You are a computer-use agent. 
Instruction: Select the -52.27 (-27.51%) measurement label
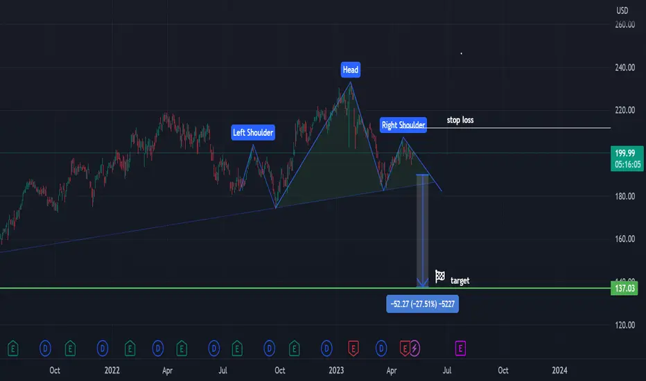(422, 304)
